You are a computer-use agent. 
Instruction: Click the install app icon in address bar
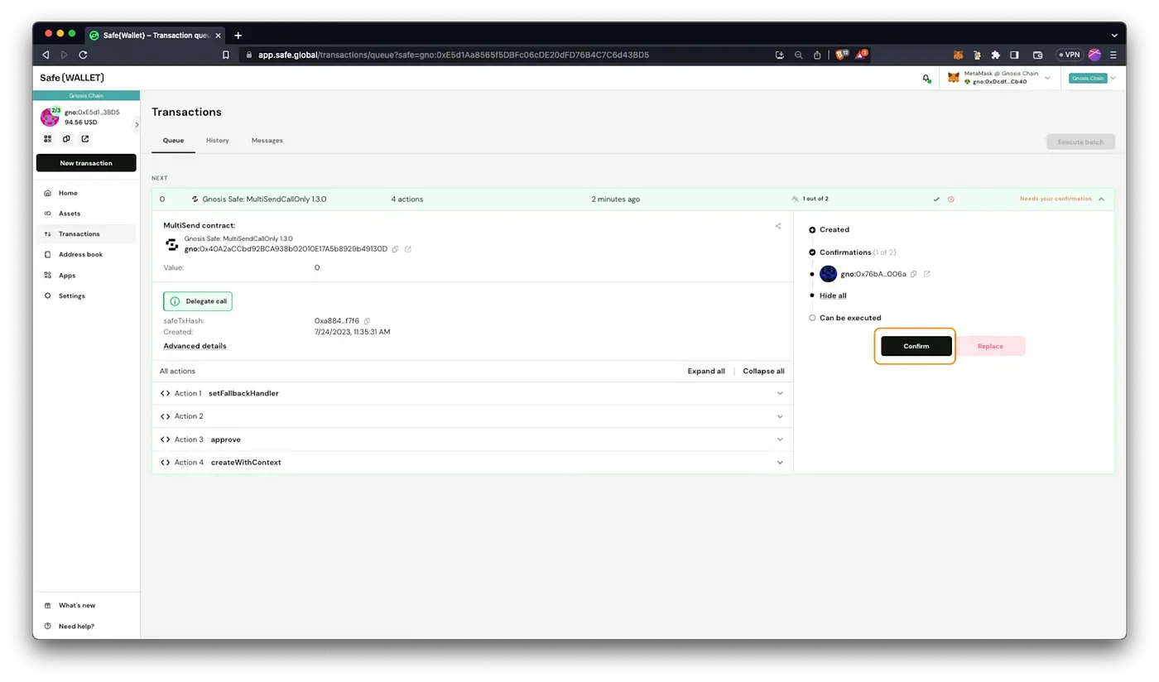click(779, 55)
